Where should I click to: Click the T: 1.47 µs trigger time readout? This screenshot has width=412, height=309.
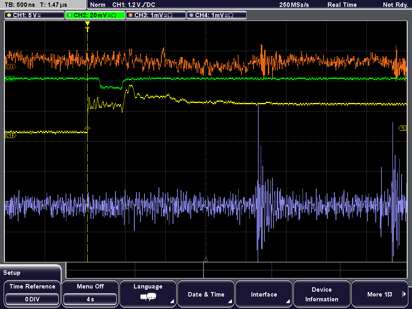click(x=54, y=5)
